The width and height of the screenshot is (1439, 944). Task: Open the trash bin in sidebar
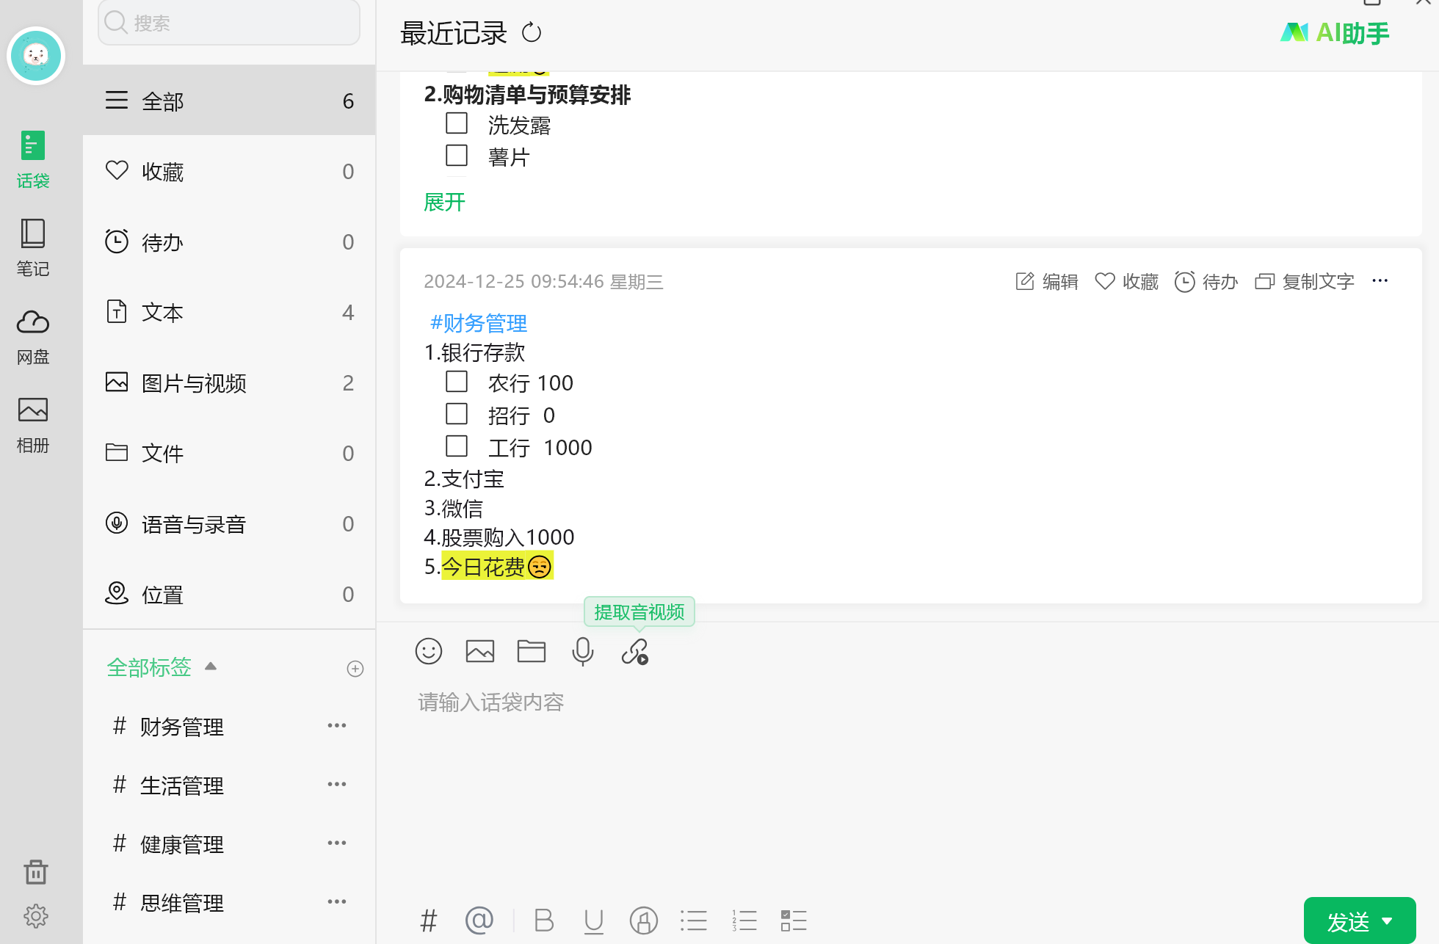click(35, 872)
